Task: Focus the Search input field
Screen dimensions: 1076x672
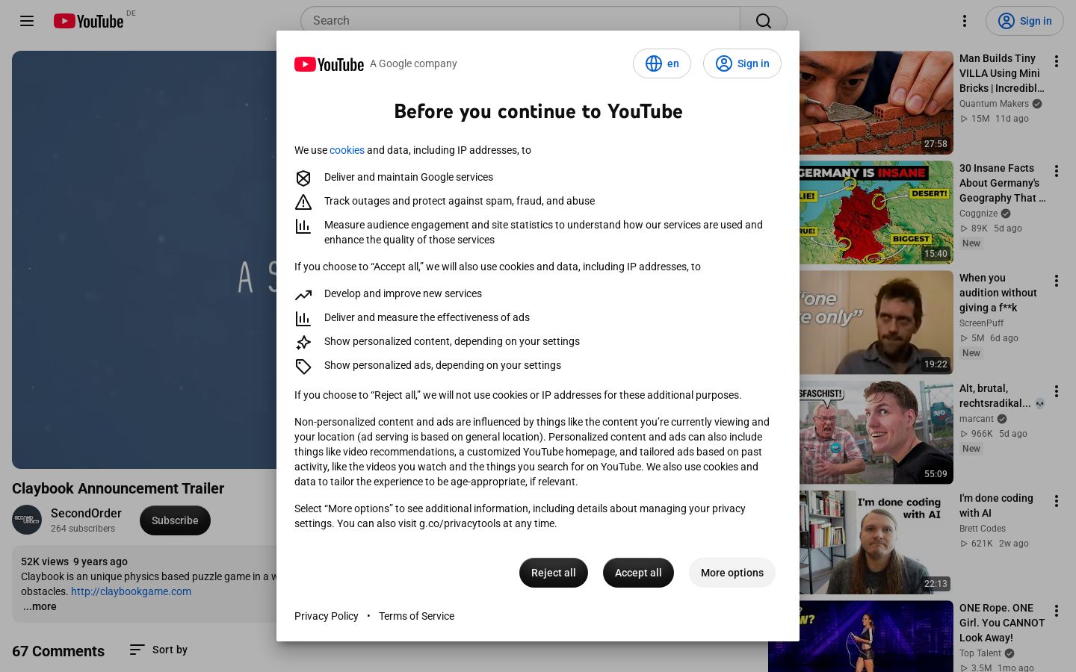Action: pyautogui.click(x=520, y=21)
